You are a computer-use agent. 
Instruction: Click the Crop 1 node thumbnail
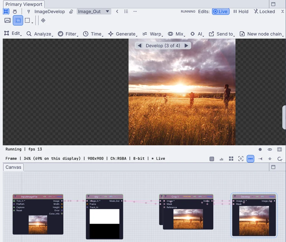click(x=188, y=219)
